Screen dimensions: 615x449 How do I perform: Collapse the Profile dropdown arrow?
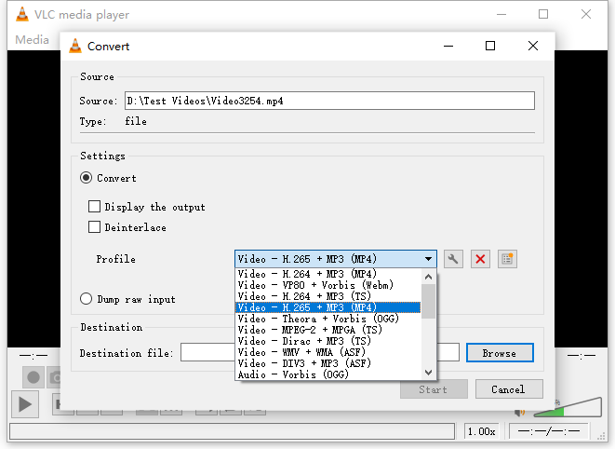428,259
